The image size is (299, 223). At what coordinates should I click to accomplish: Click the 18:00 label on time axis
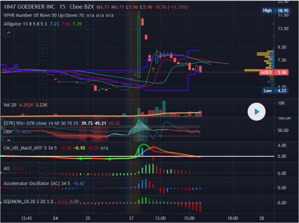(x=233, y=218)
